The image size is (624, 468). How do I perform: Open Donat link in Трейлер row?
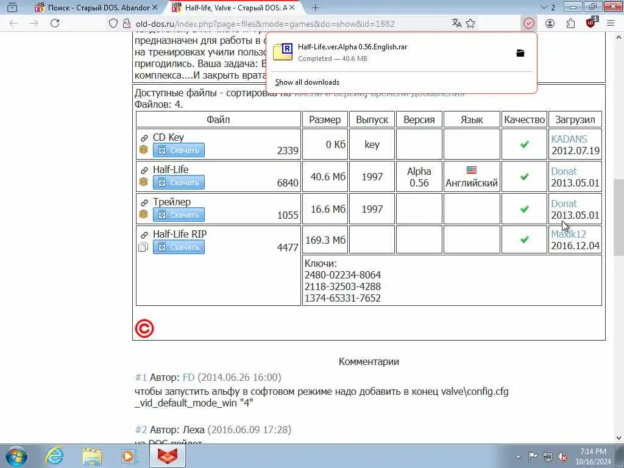pos(564,204)
